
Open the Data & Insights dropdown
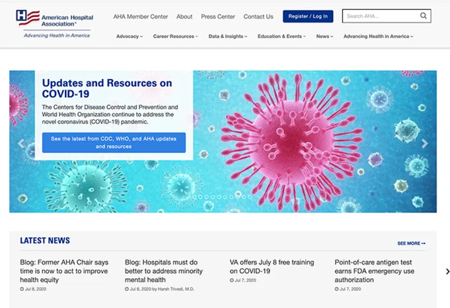coord(228,36)
